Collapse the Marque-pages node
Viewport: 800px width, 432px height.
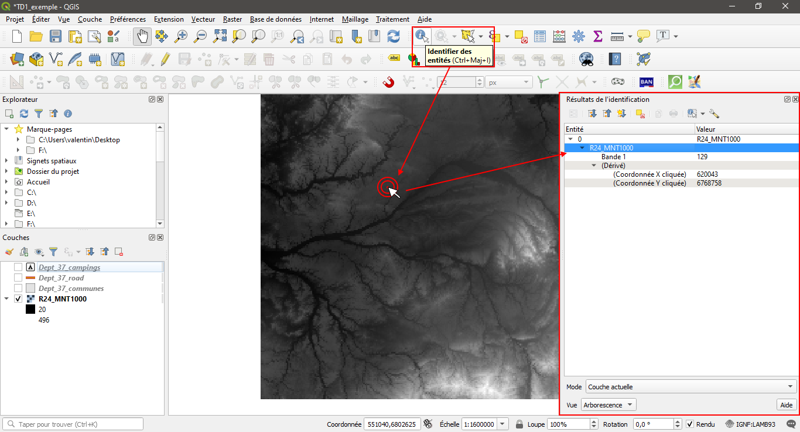click(x=6, y=129)
